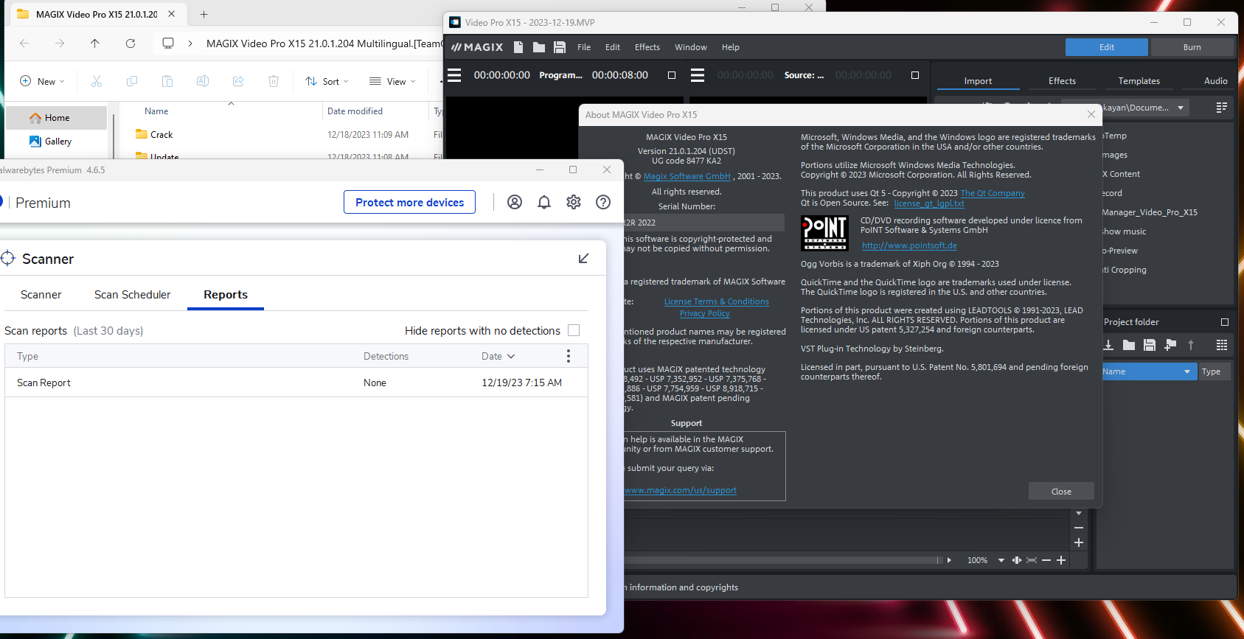Click File Explorer refresh icon
The image size is (1244, 639).
pos(131,43)
